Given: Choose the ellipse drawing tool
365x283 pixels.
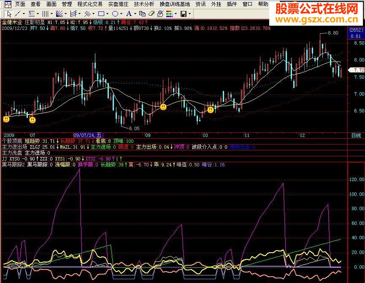Looking at the screenshot, I should [116, 14].
